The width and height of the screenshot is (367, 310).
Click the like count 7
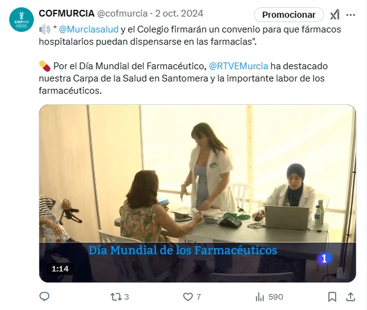coord(198,297)
